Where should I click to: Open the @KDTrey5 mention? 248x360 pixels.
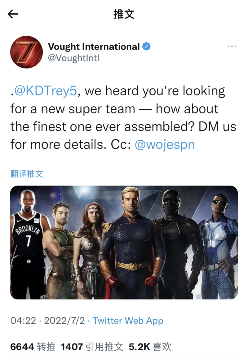tap(46, 91)
